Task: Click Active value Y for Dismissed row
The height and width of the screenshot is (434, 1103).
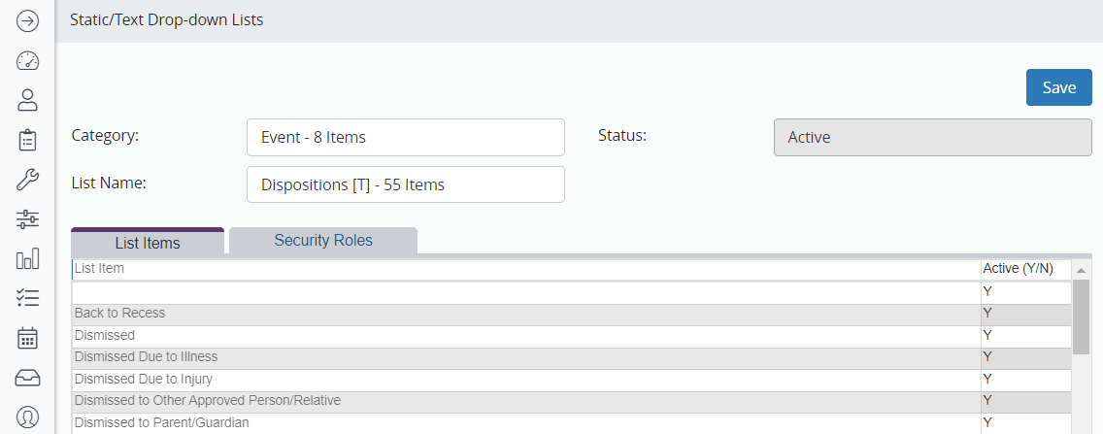Action: [x=1025, y=336]
